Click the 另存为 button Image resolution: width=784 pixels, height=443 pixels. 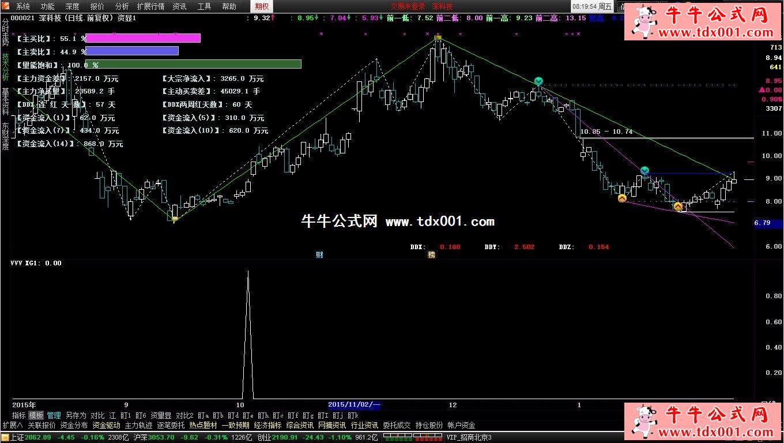coord(76,415)
